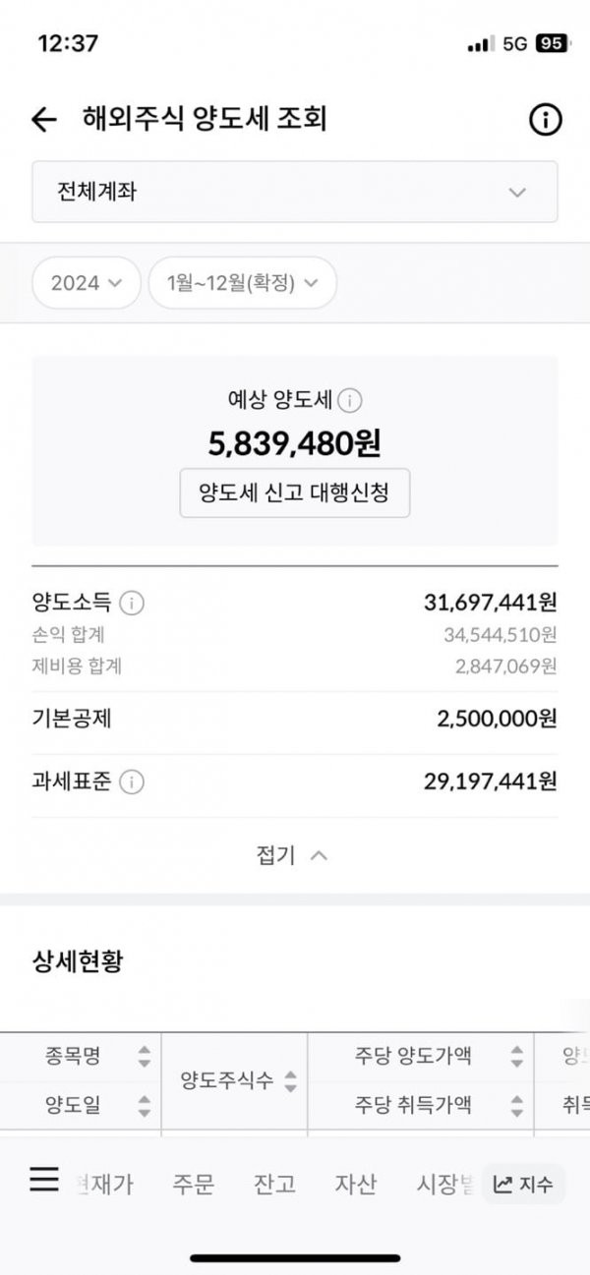Collapse details with 접기
The width and height of the screenshot is (590, 1275).
click(292, 855)
